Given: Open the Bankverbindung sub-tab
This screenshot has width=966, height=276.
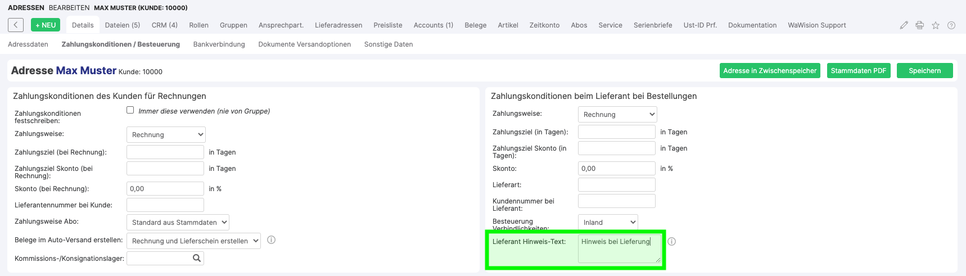Looking at the screenshot, I should tap(219, 44).
